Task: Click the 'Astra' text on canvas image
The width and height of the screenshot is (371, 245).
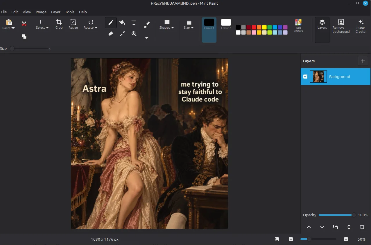Action: coord(94,88)
